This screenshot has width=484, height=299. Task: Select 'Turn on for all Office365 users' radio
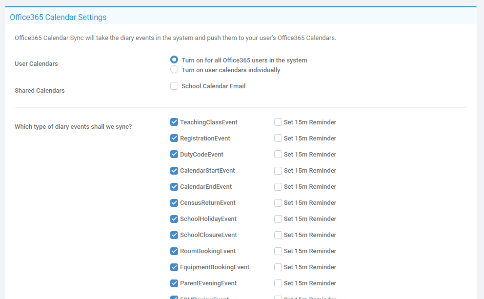pos(174,60)
